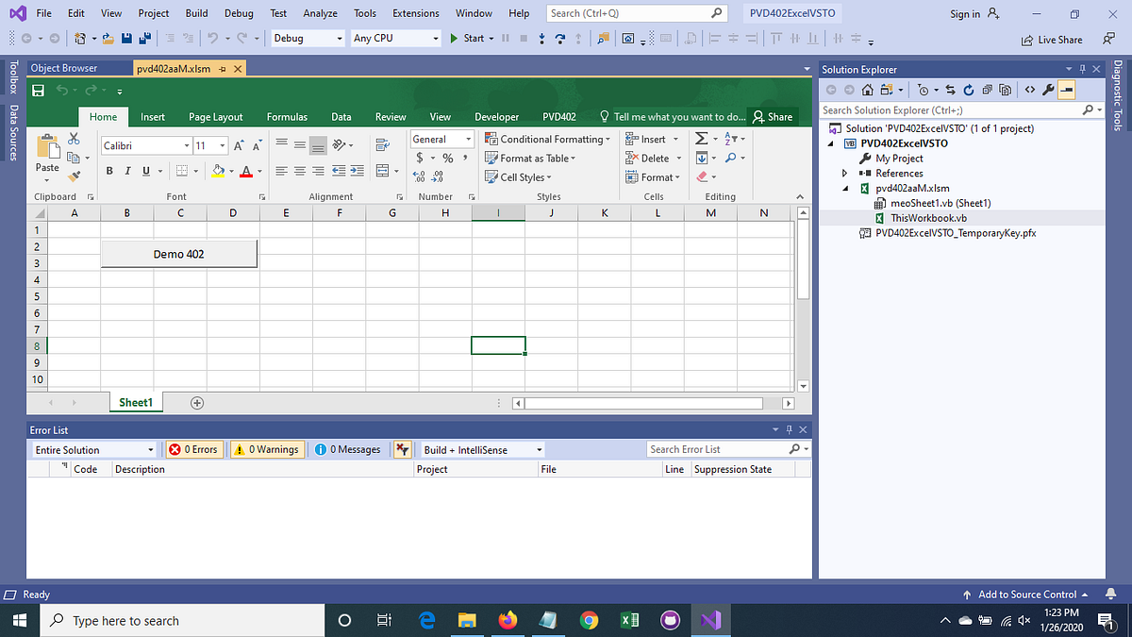This screenshot has width=1132, height=637.
Task: Expand the References tree node
Action: (846, 173)
